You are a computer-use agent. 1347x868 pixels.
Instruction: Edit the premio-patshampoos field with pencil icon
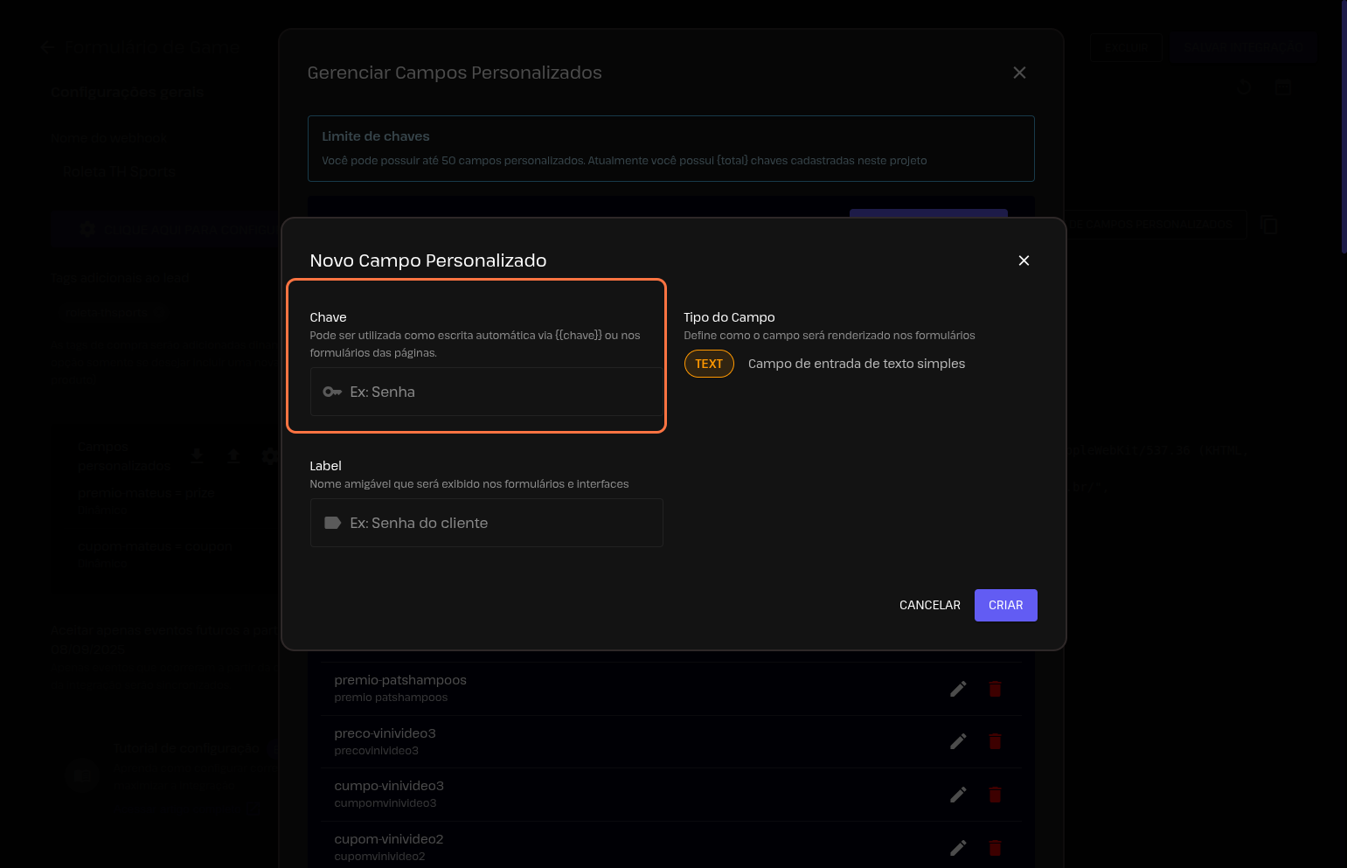[958, 689]
